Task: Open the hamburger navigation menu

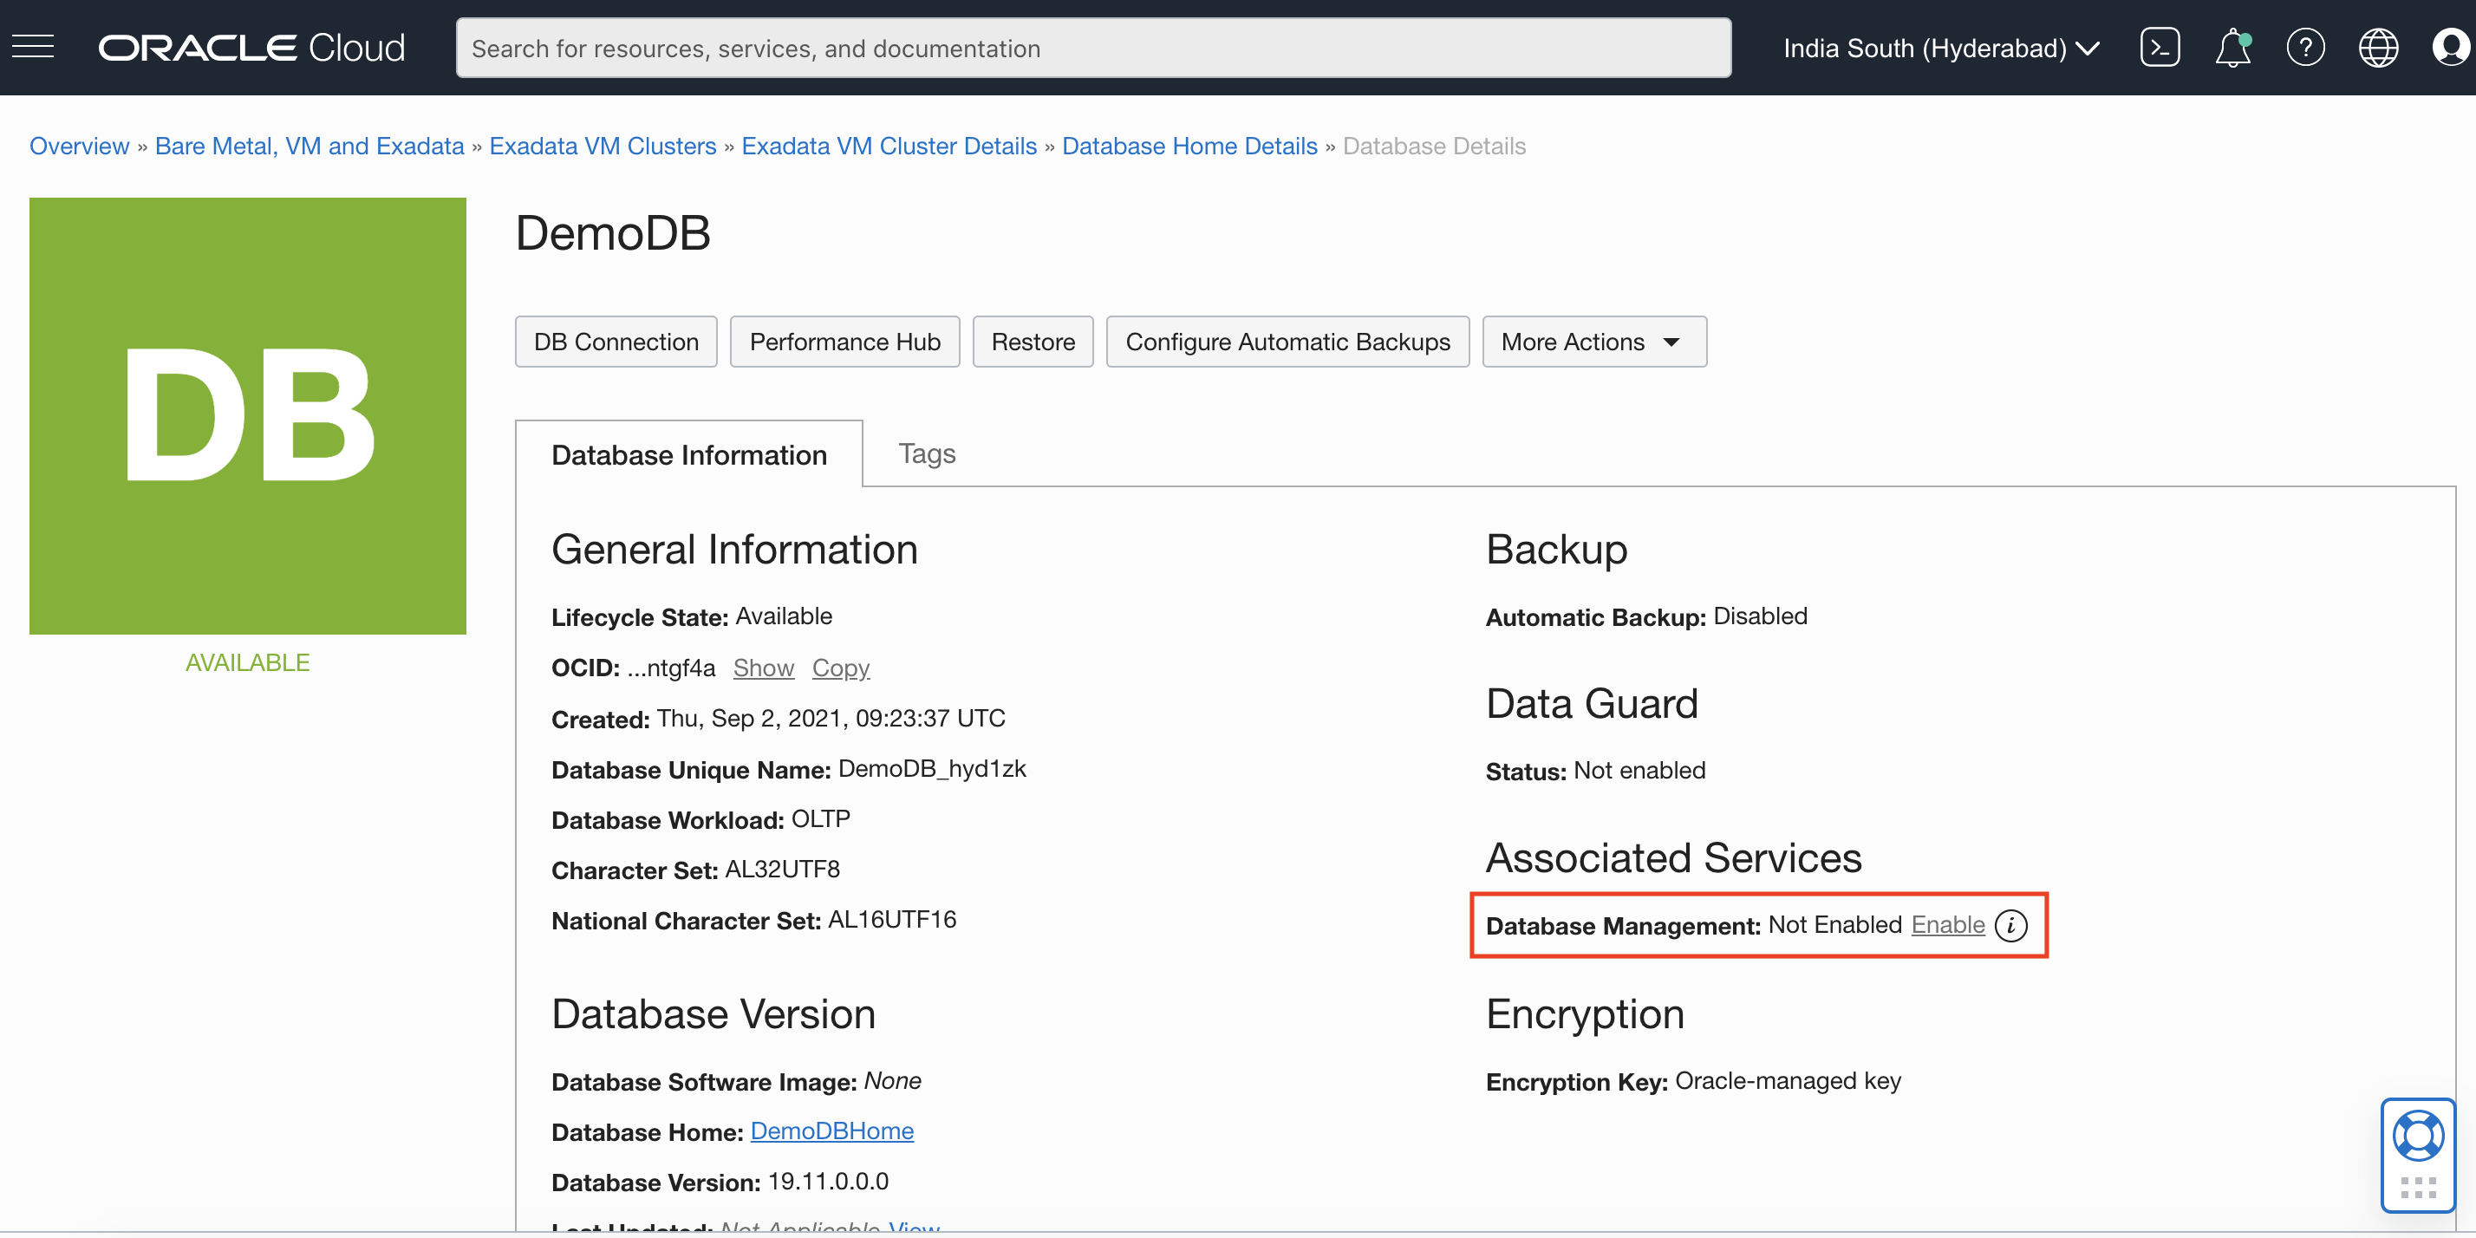Action: tap(33, 46)
